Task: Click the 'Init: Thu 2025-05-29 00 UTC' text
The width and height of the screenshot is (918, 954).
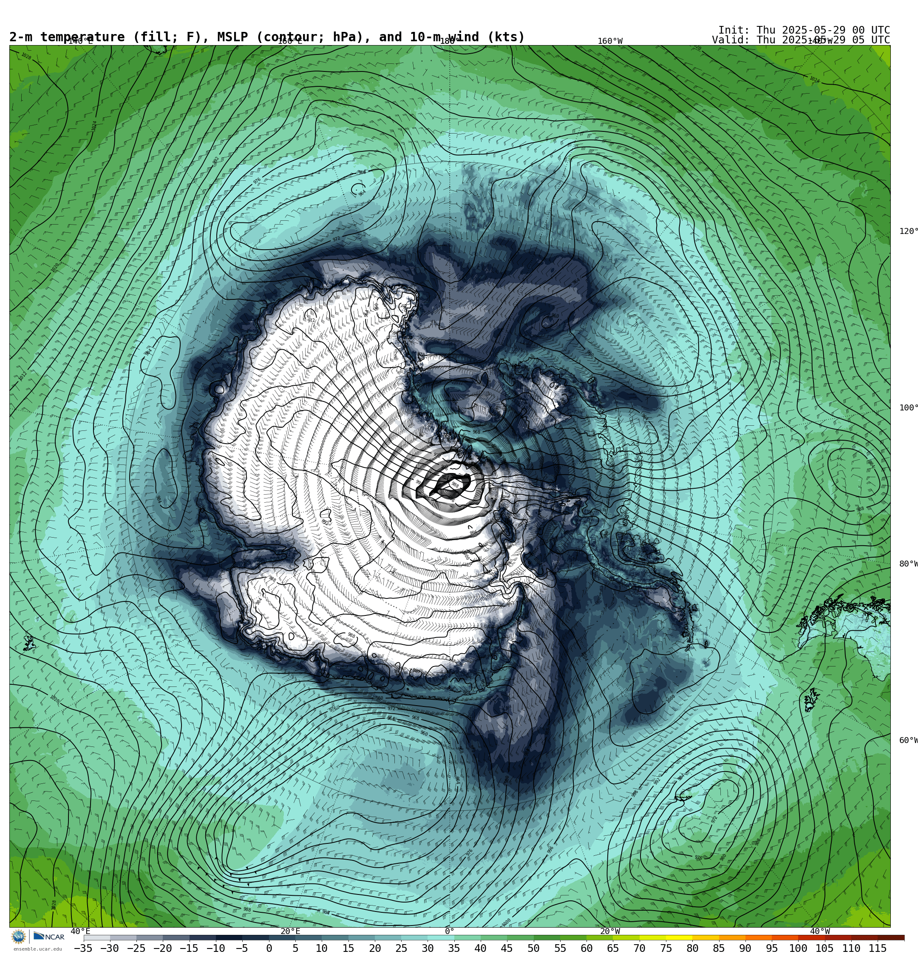Action: (x=804, y=30)
